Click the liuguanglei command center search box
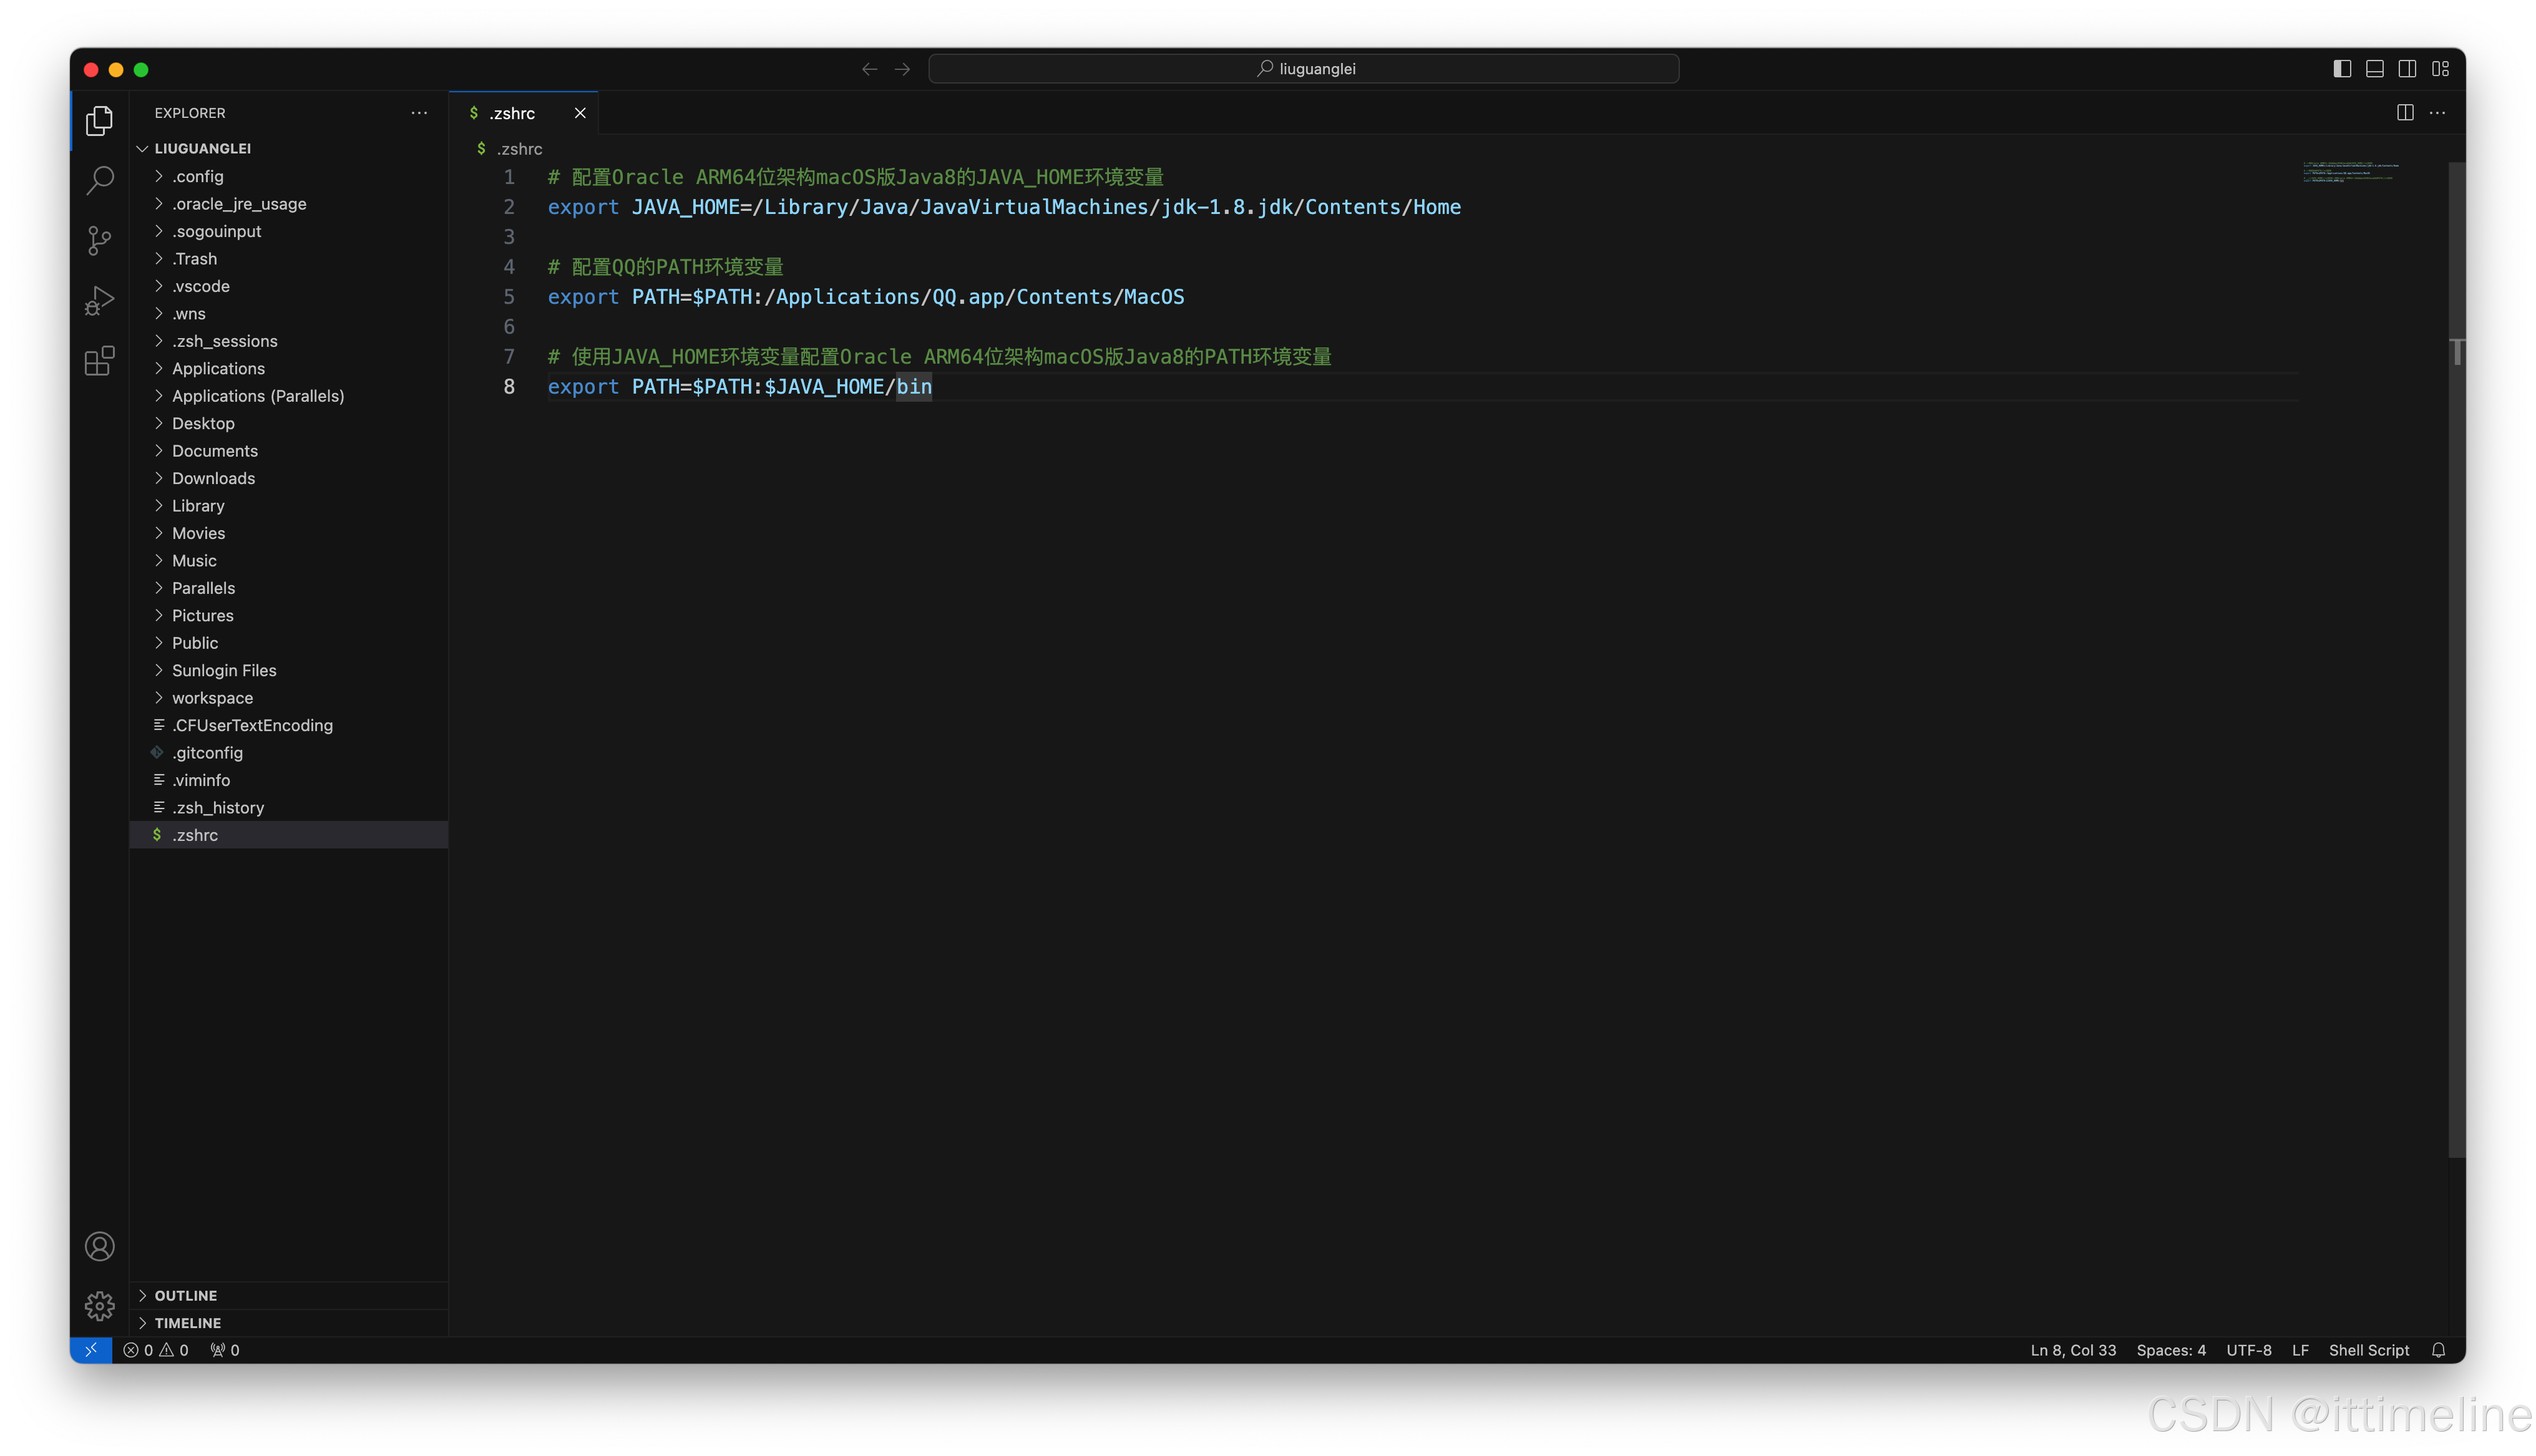2536x1456 pixels. tap(1303, 69)
